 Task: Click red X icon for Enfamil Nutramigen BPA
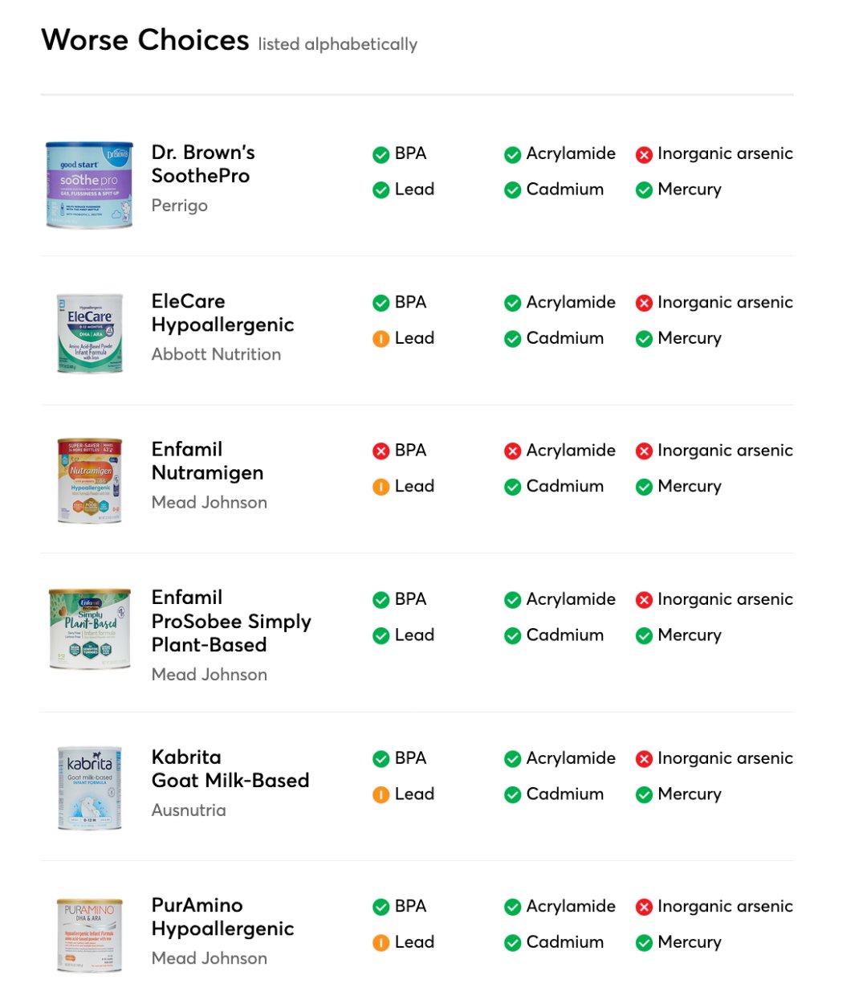pos(381,451)
